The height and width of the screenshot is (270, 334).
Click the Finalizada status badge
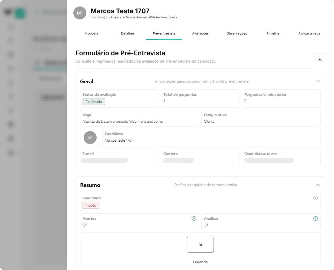click(94, 102)
